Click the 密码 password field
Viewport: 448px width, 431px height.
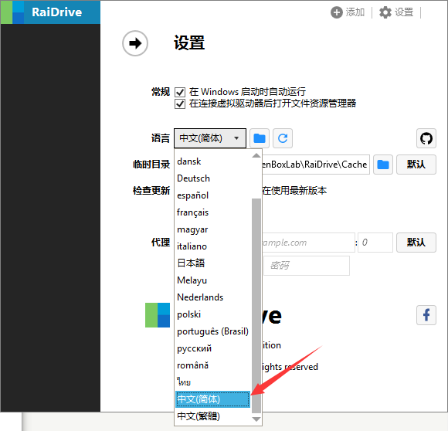(307, 266)
